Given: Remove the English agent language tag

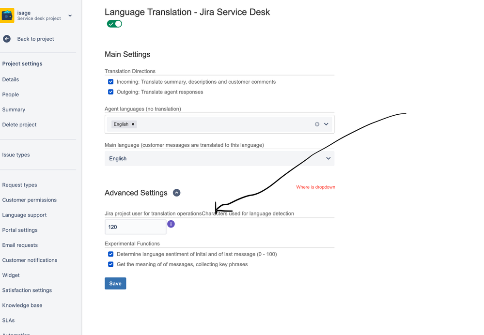Looking at the screenshot, I should pos(133,124).
